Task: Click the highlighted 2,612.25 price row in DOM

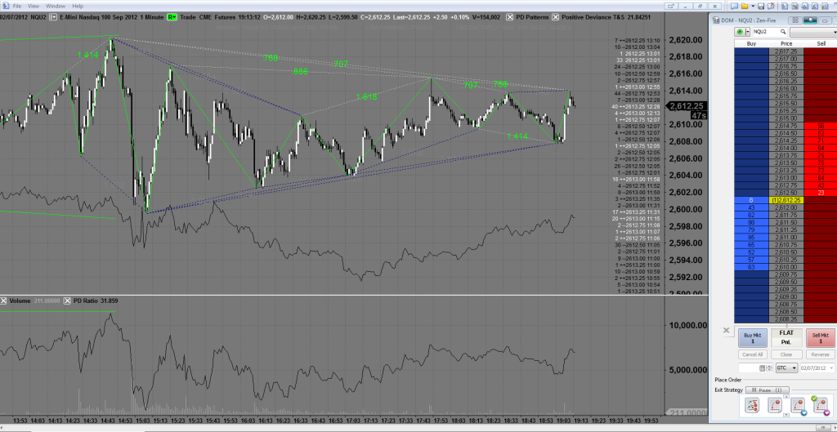Action: [786, 200]
